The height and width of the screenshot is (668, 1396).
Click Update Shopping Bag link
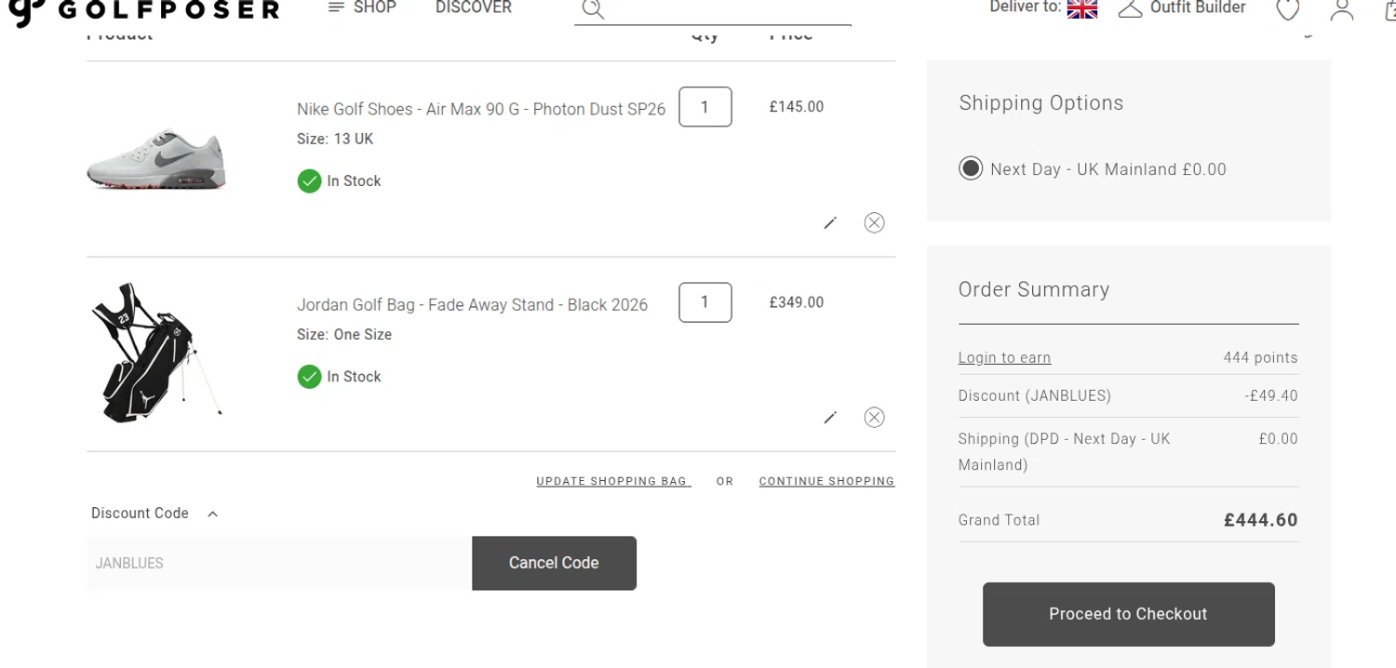[x=612, y=481]
